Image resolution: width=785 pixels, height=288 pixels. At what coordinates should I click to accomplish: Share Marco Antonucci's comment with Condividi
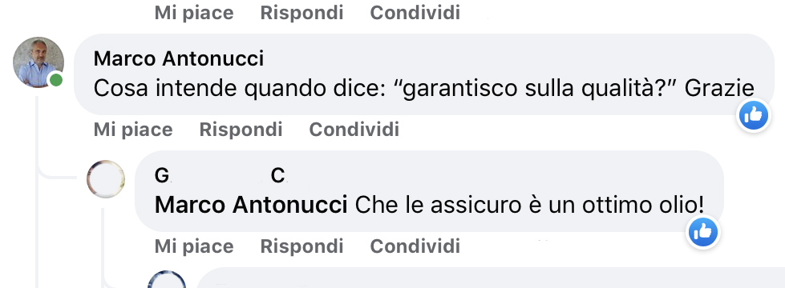coord(354,130)
